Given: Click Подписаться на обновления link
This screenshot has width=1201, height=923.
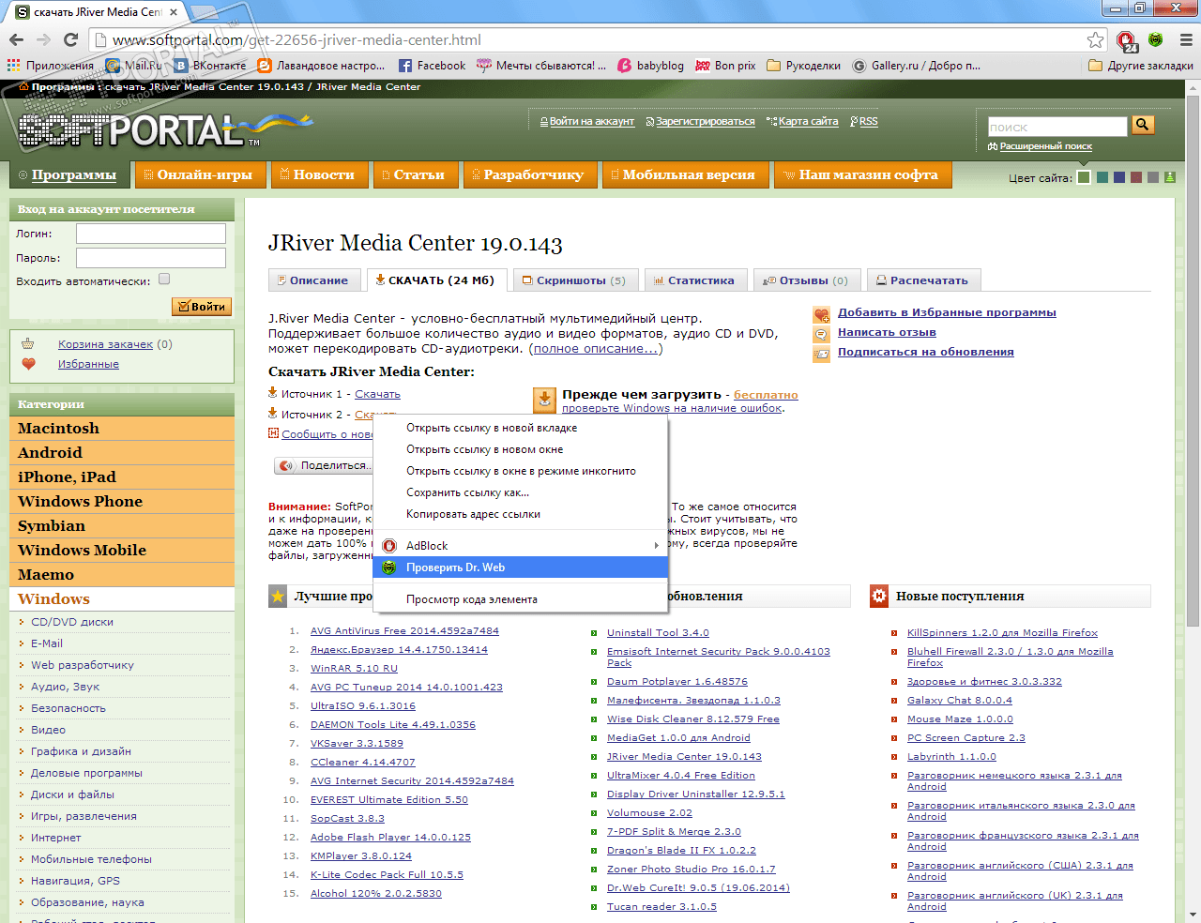Looking at the screenshot, I should [x=926, y=353].
